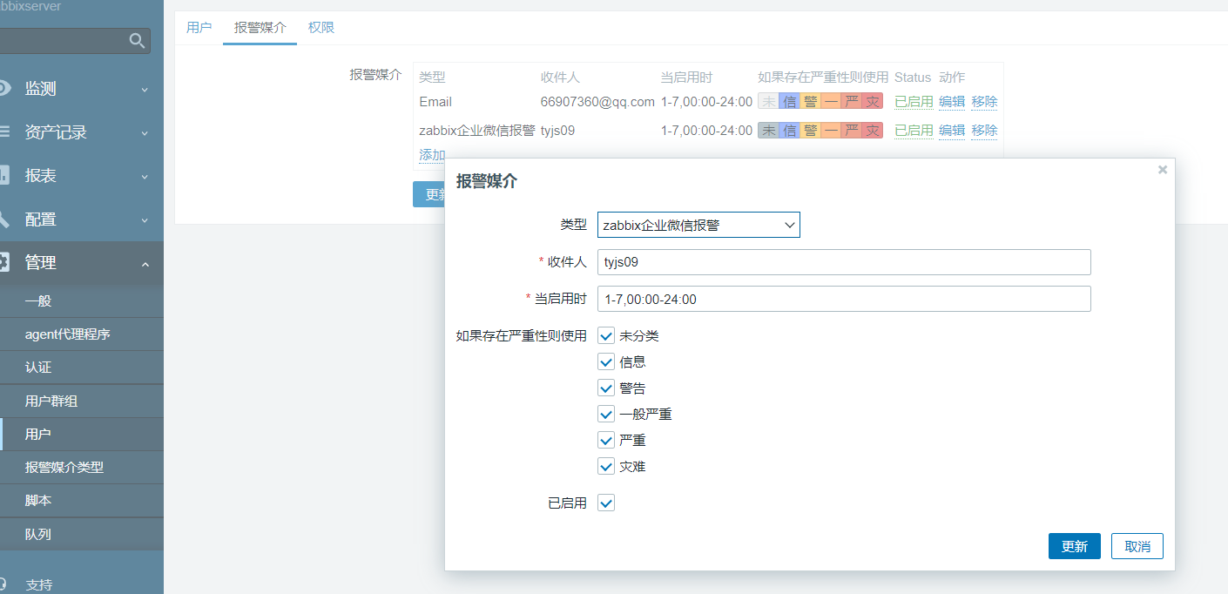This screenshot has height=594, width=1228.
Task: Toggle the 严重 severity checkbox
Action: (x=606, y=440)
